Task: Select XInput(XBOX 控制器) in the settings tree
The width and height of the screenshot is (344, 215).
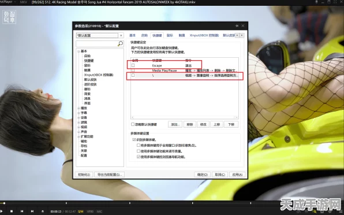Action: (99, 75)
